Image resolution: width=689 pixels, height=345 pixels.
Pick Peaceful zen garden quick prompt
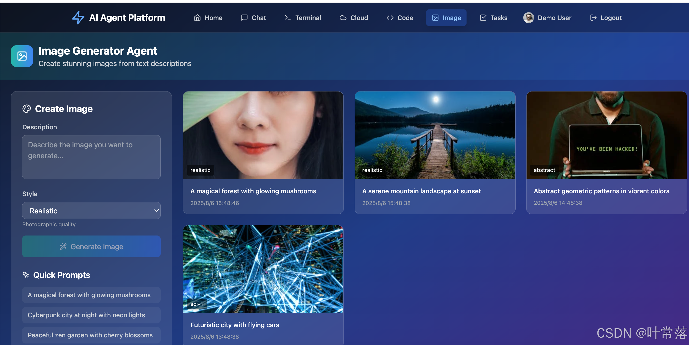pyautogui.click(x=91, y=335)
